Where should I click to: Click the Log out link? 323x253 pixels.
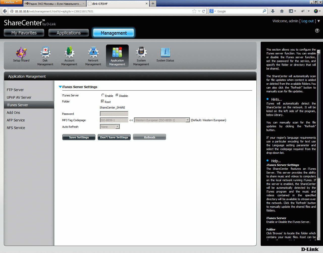click(x=308, y=21)
